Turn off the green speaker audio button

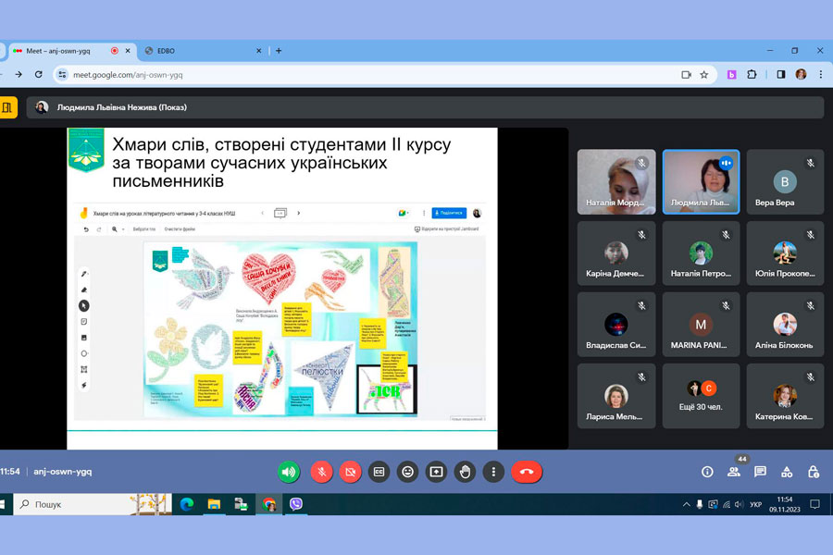[x=289, y=472]
